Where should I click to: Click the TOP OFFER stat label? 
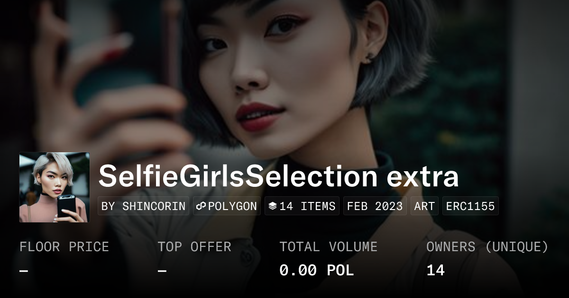pos(194,247)
